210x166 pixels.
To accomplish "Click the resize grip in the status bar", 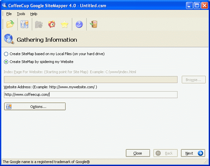I will [x=206, y=162].
